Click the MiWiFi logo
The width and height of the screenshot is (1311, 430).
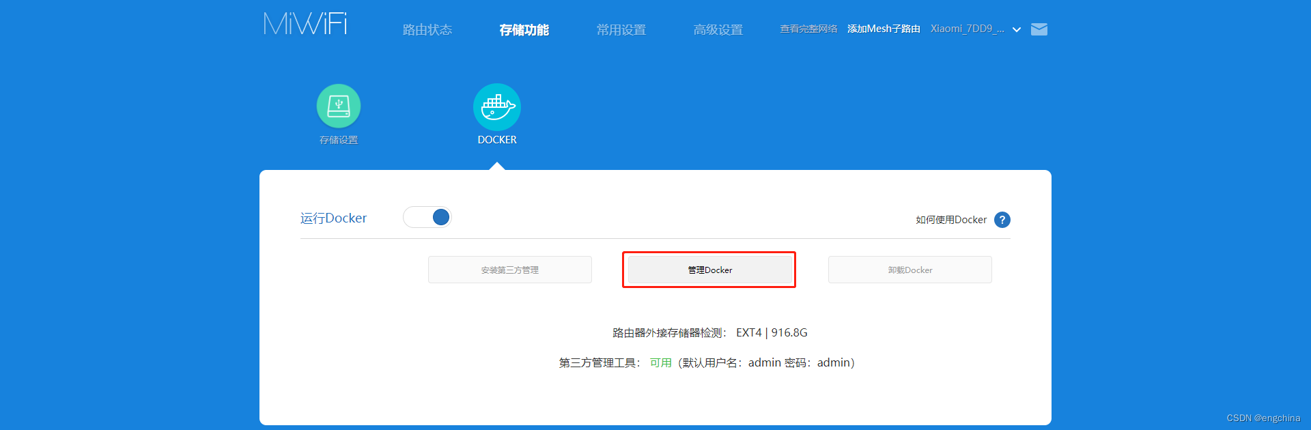[x=305, y=23]
